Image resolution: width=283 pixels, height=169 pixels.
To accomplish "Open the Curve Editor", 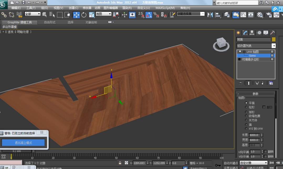I will click(243, 15).
